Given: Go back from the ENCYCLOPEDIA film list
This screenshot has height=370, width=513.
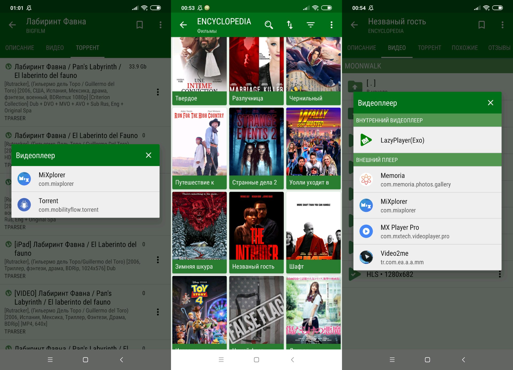Looking at the screenshot, I should [183, 25].
